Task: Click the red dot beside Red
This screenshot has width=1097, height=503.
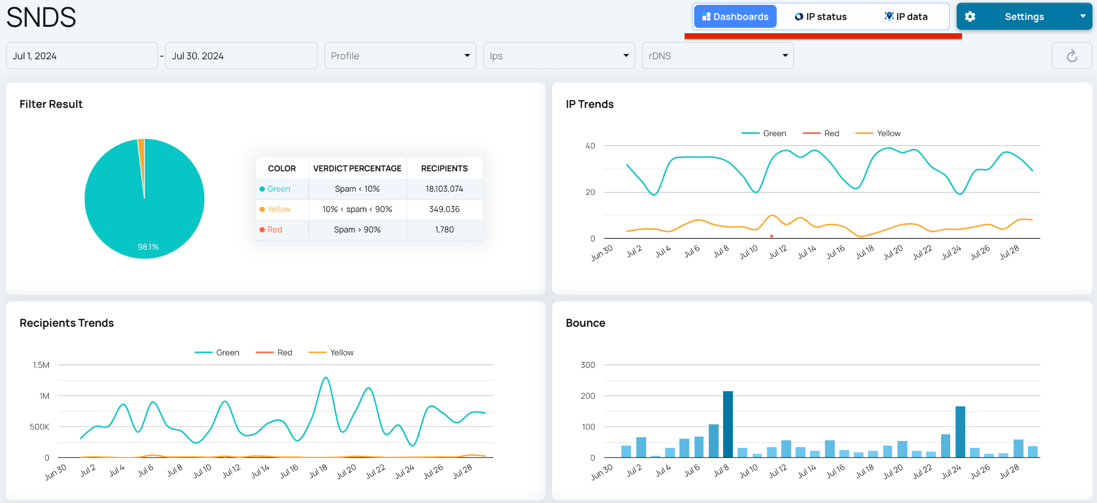Action: pyautogui.click(x=262, y=230)
